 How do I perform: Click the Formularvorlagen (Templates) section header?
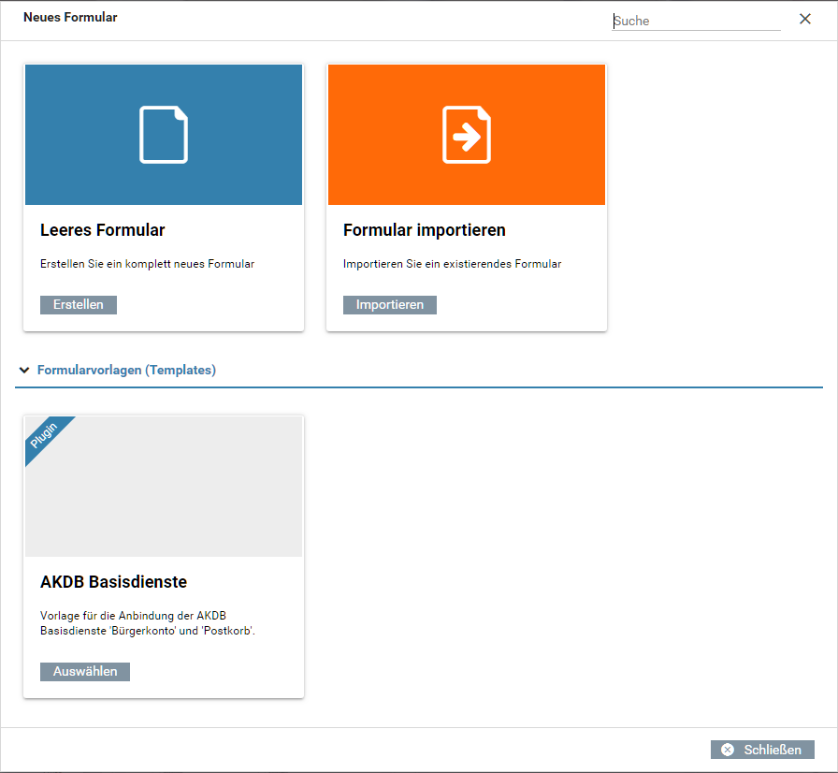pyautogui.click(x=126, y=371)
